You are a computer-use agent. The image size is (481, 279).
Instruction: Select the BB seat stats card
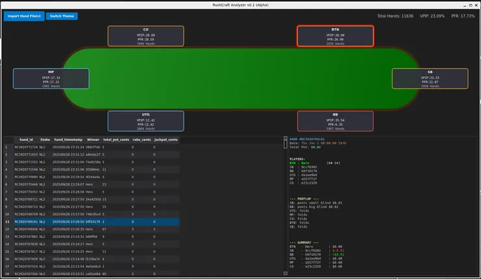coord(335,121)
